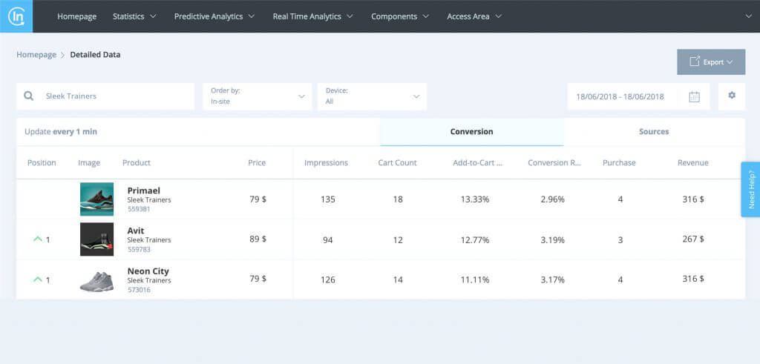Open the calendar date picker icon
760x364 pixels.
point(694,96)
